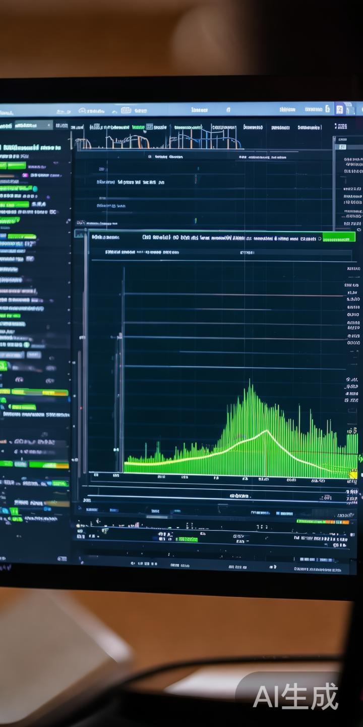Open the center menu item in the title bar
The width and height of the screenshot is (363, 727).
pos(199,110)
